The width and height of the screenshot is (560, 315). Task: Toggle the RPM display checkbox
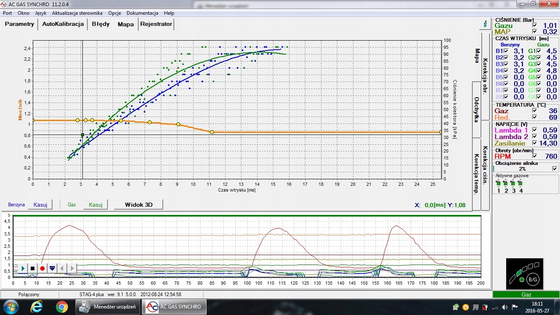pos(535,156)
